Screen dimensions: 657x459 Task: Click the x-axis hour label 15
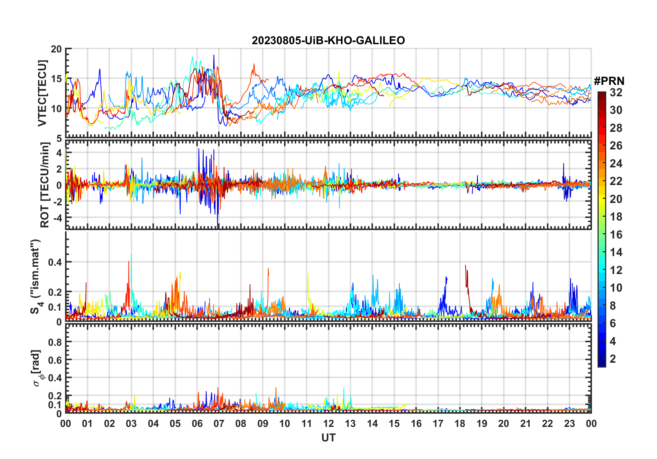(x=394, y=424)
